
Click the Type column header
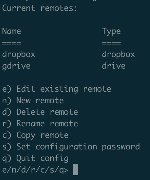coord(111,31)
